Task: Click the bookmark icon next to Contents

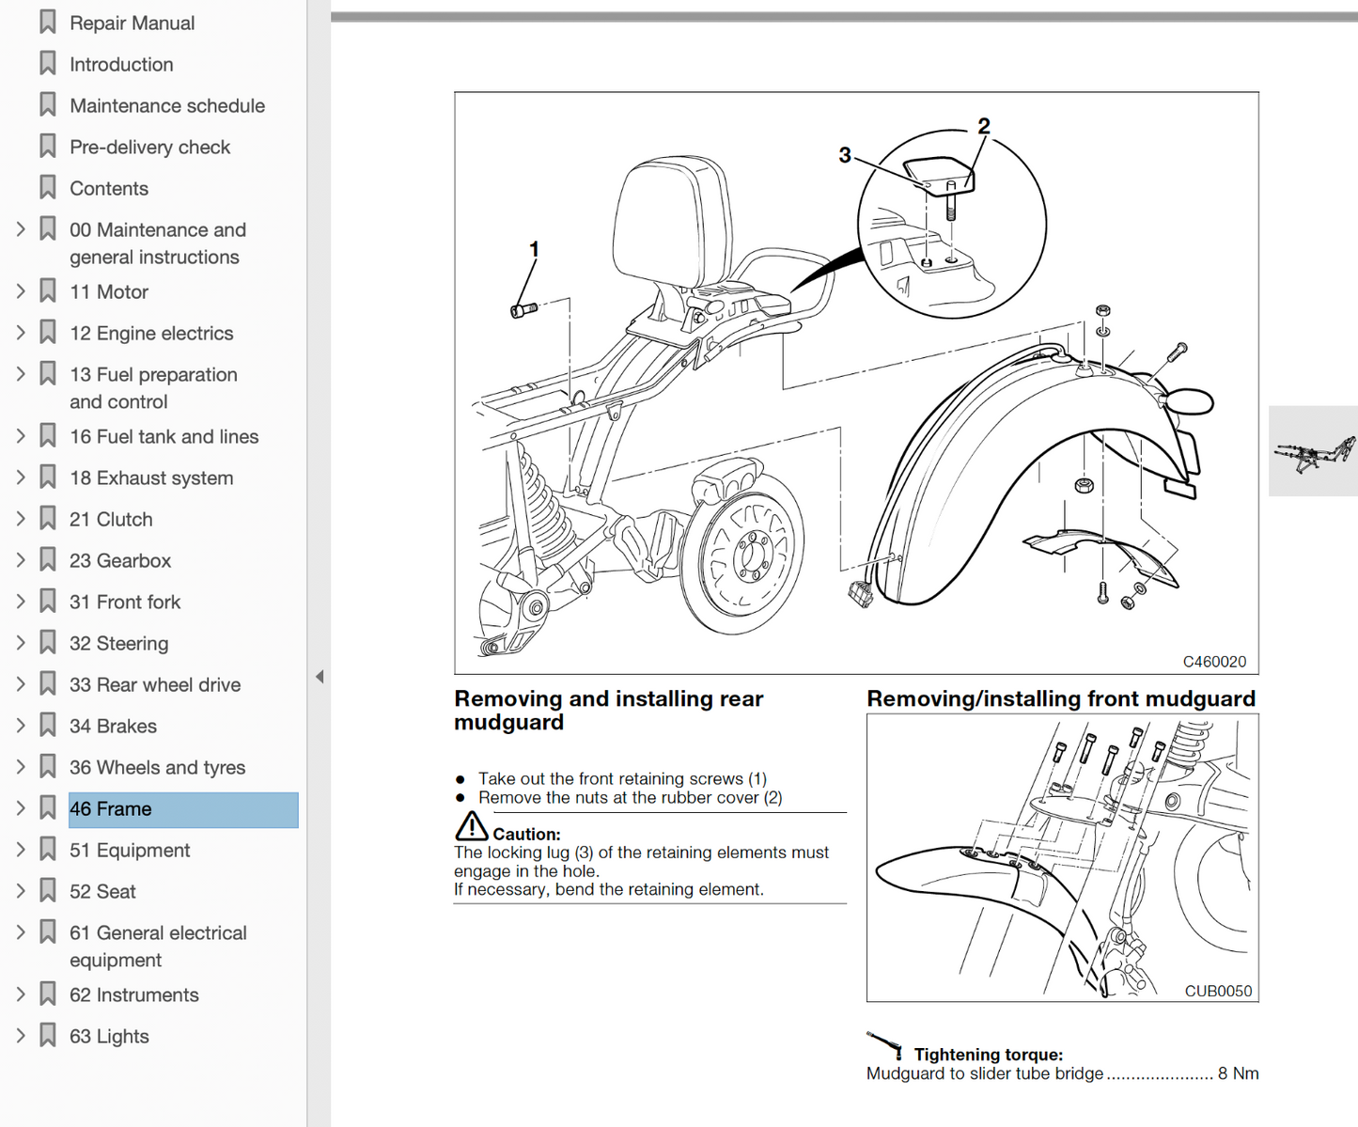Action: (x=48, y=188)
